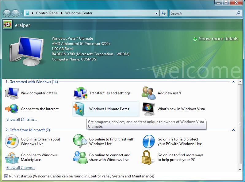Click the Add new users people icon

click(149, 93)
